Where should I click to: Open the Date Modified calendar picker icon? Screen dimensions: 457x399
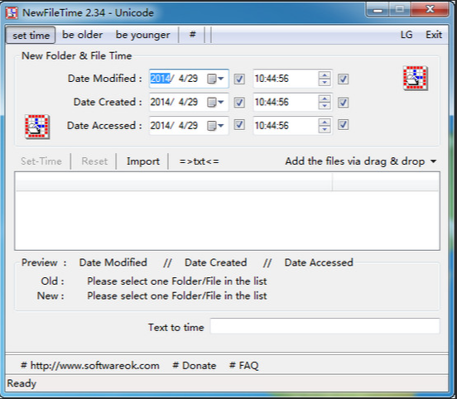click(x=215, y=79)
